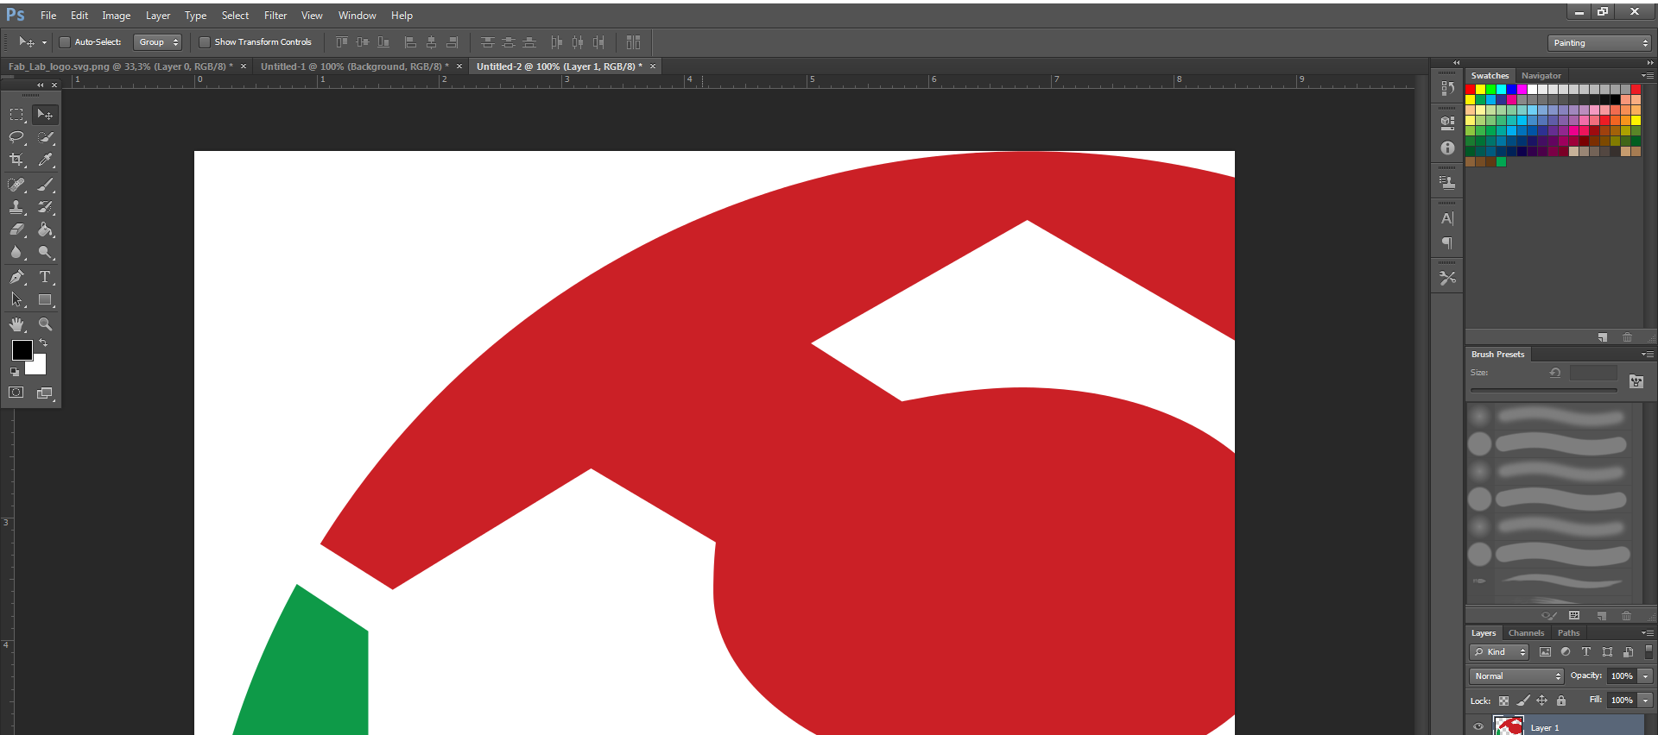Open Brush Presets panel flyout menu
1658x735 pixels.
pyautogui.click(x=1648, y=355)
